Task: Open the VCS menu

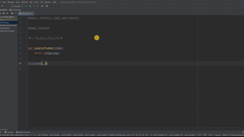Action: click(42, 2)
